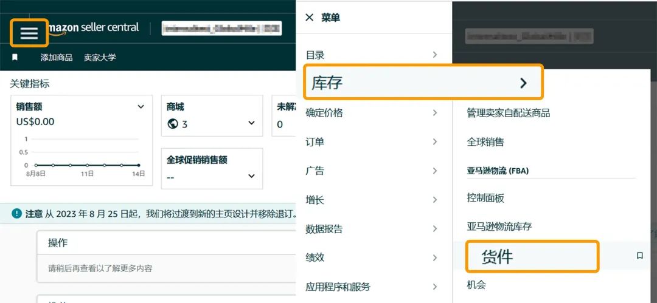
Task: Click the info icon beside 注意 notice
Action: [17, 214]
